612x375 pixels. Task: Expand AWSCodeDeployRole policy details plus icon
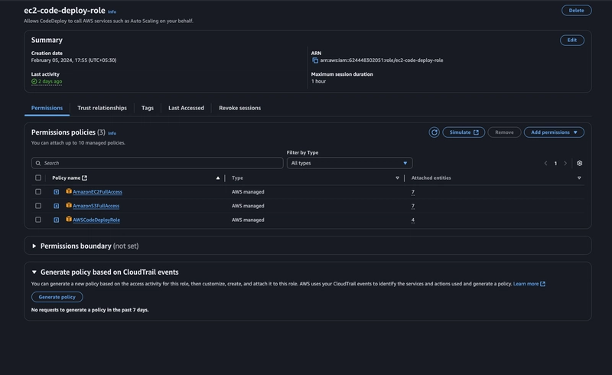(56, 220)
